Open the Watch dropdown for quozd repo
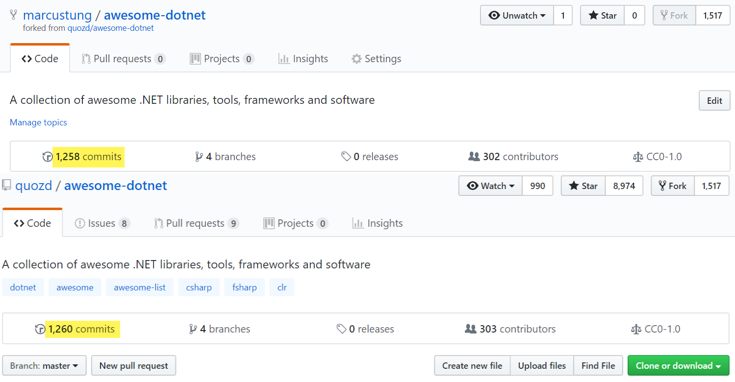This screenshot has width=735, height=382. [491, 186]
